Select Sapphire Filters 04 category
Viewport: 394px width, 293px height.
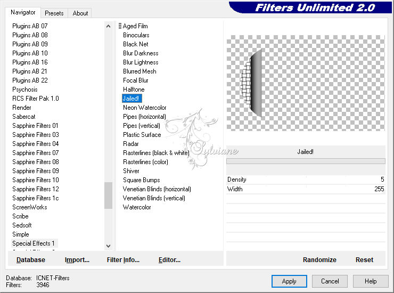pos(36,144)
